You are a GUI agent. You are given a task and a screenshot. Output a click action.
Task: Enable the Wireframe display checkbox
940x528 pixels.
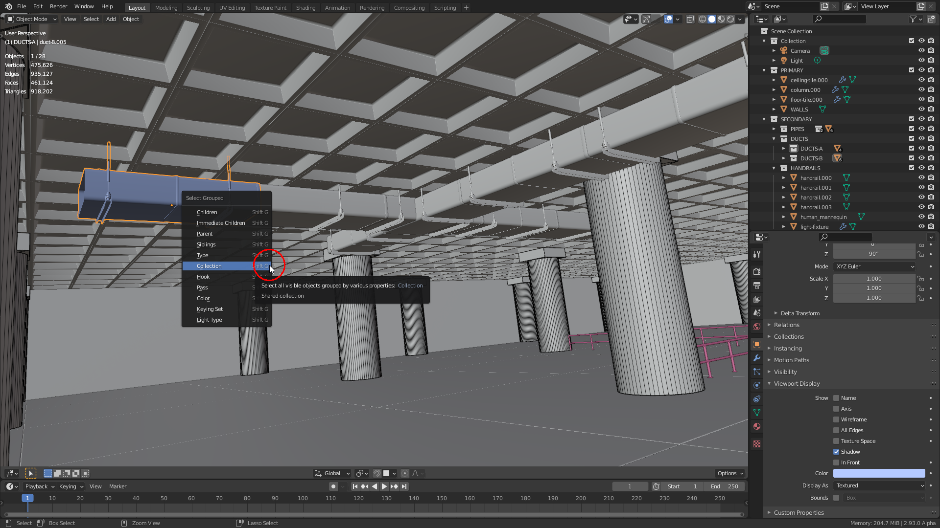836,419
